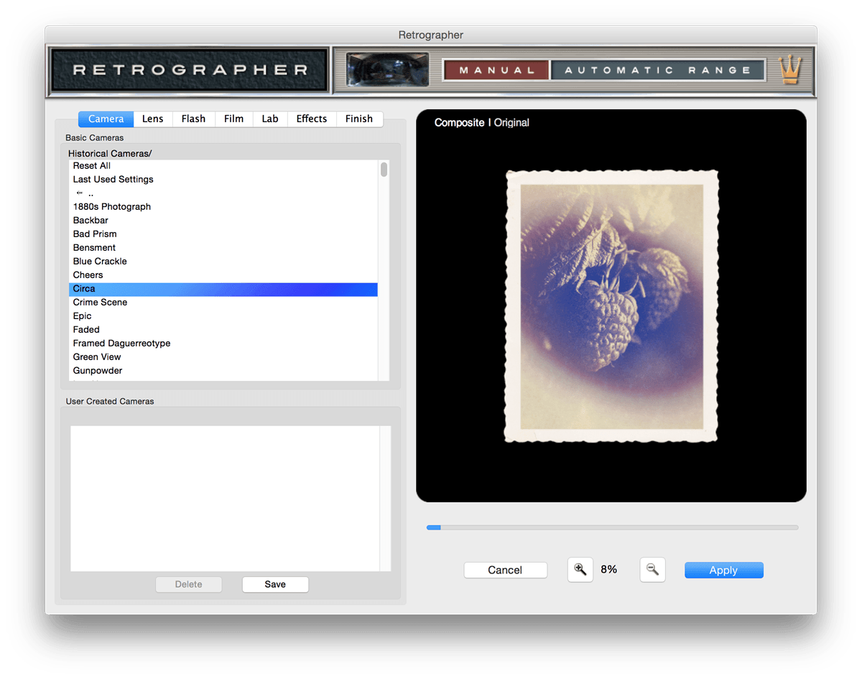Open the Effects tab
This screenshot has width=862, height=679.
pos(312,119)
